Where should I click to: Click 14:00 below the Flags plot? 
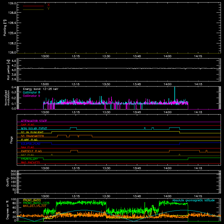coord(167,168)
